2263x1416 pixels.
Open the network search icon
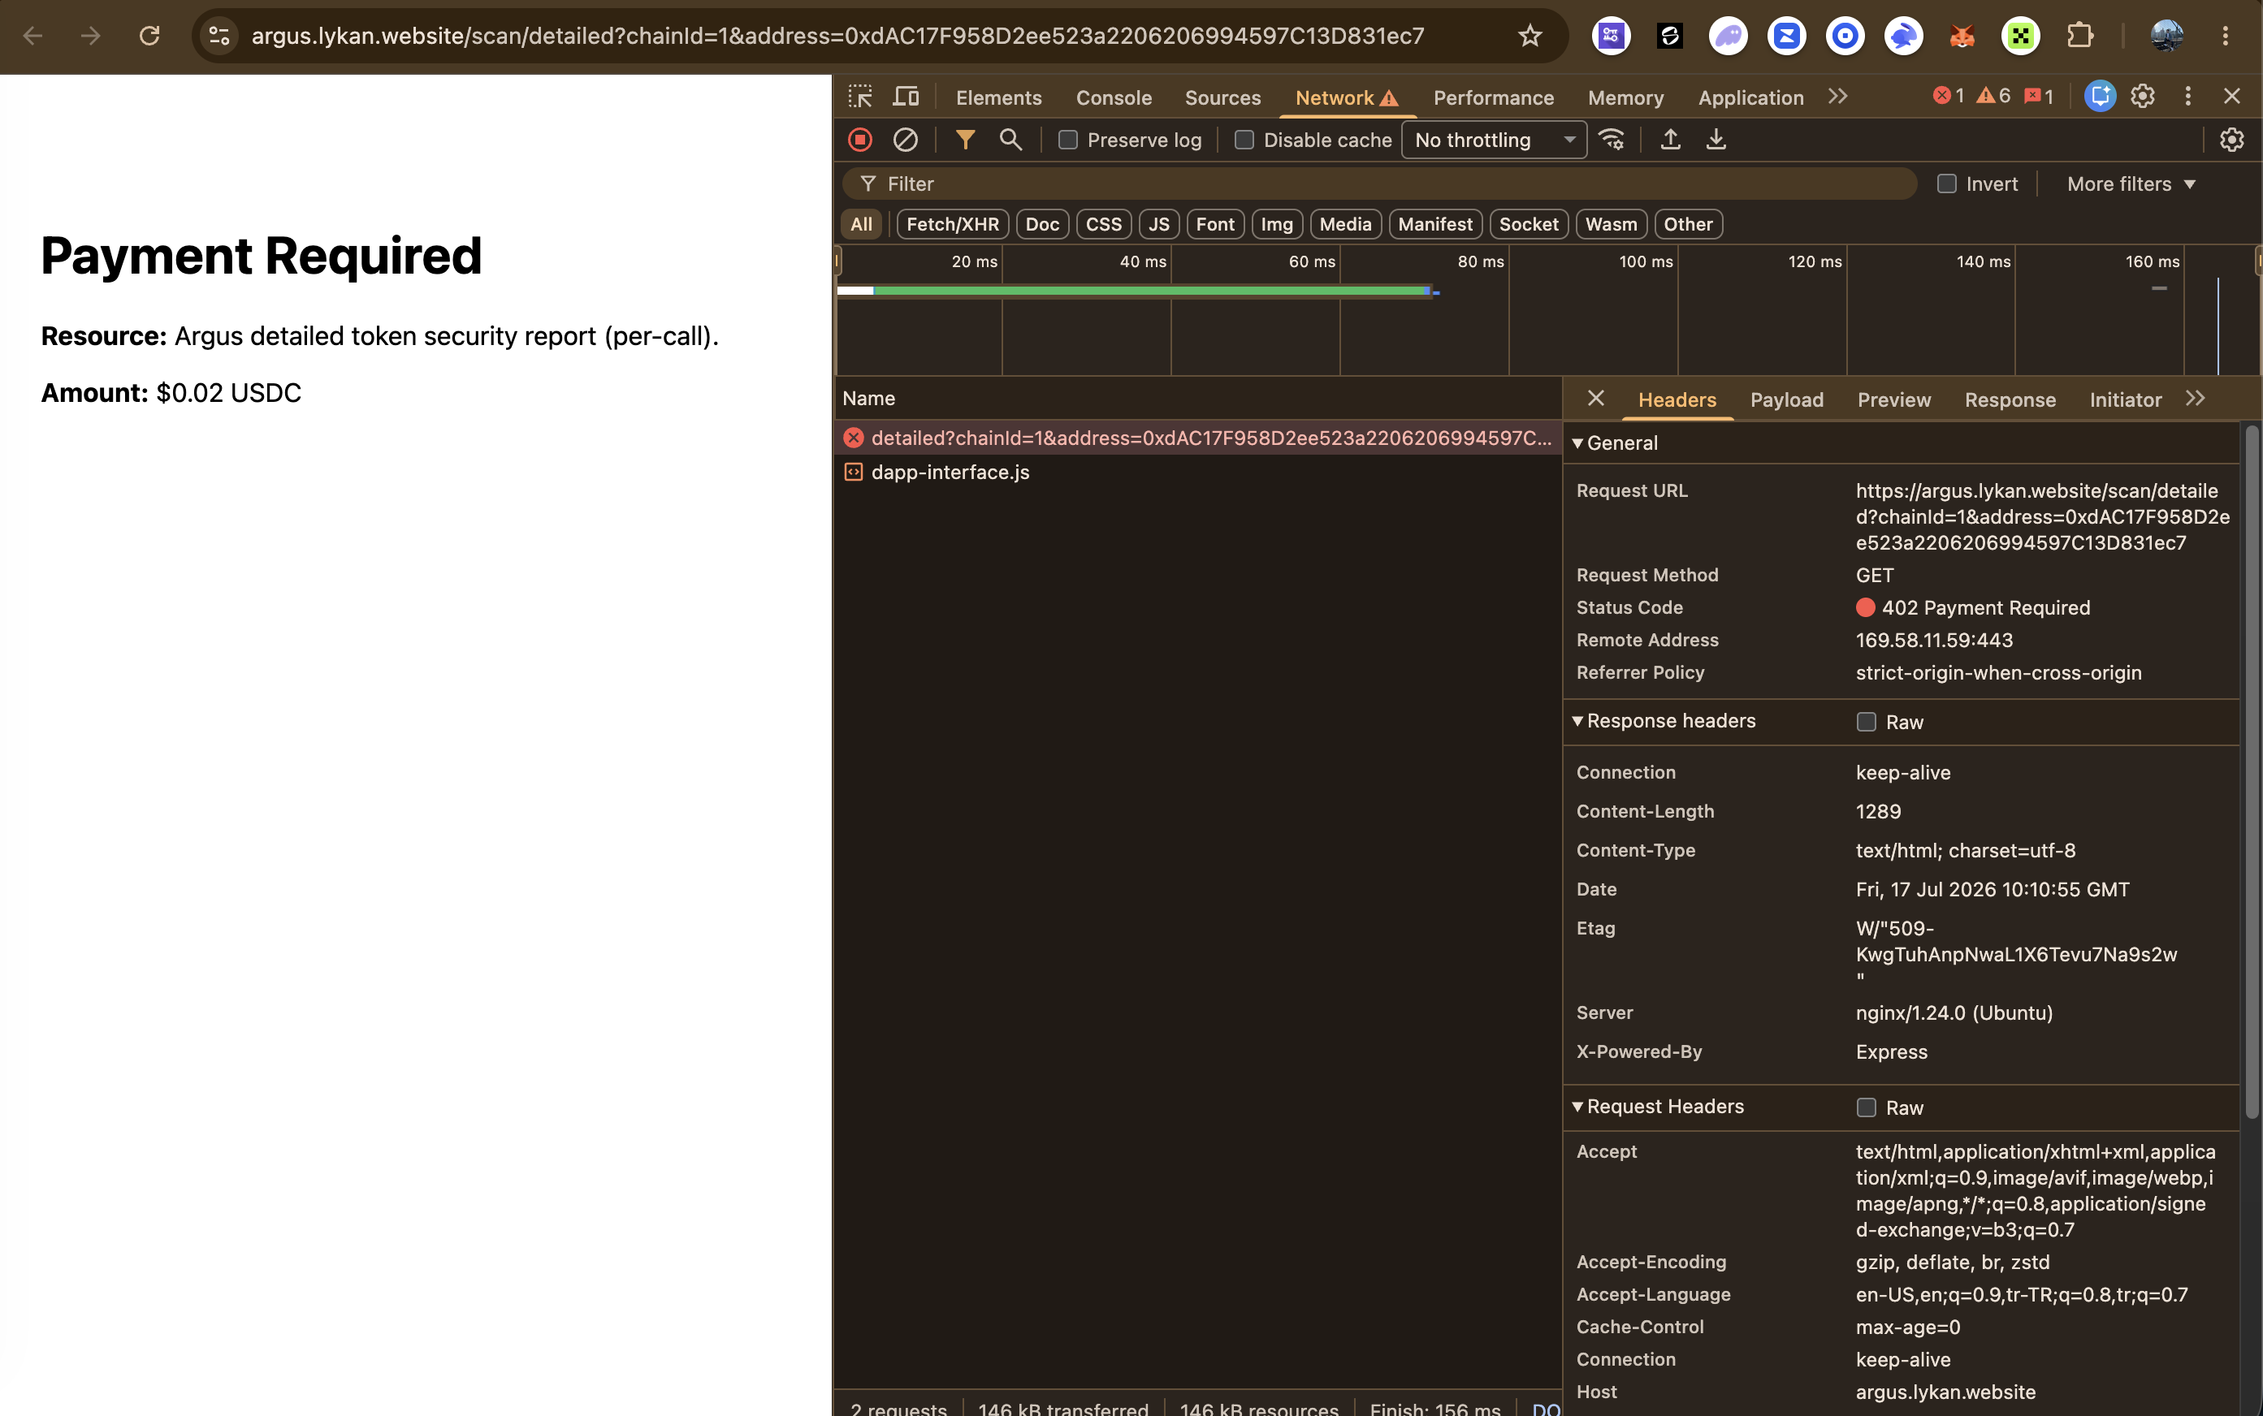click(1010, 140)
